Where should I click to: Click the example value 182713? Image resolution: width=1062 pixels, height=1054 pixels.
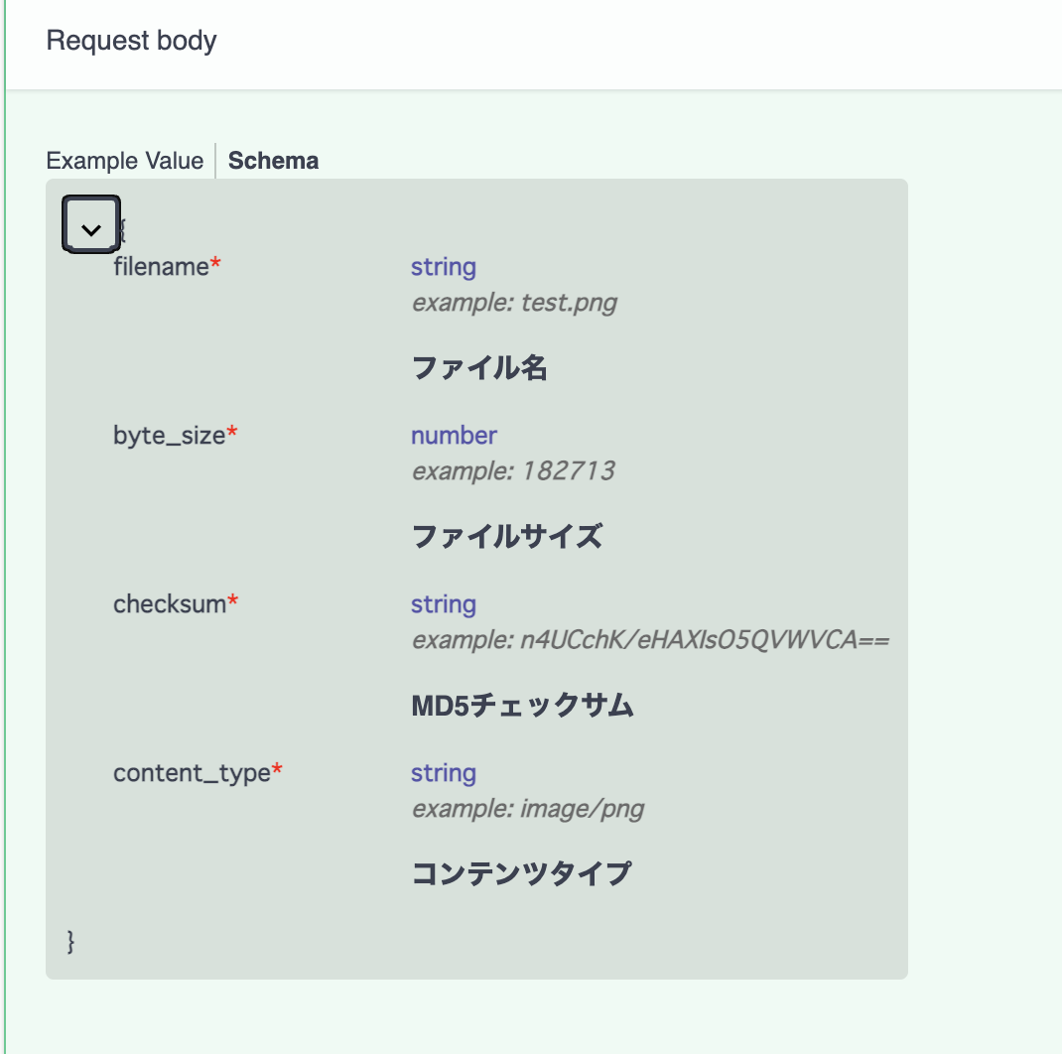click(513, 471)
